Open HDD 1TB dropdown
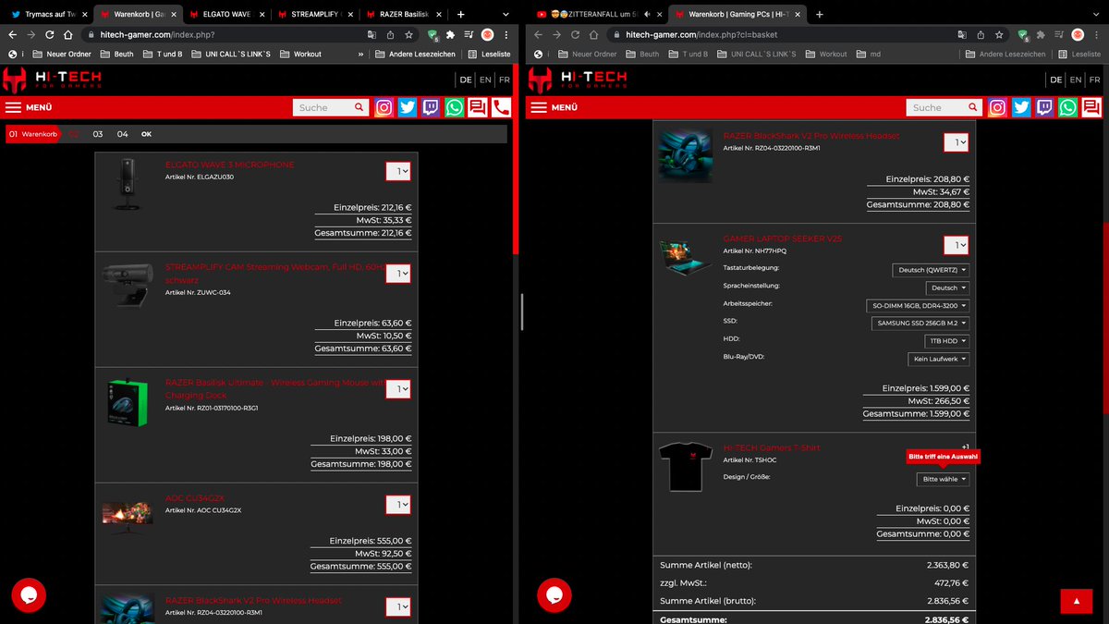This screenshot has width=1109, height=624. [x=947, y=341]
